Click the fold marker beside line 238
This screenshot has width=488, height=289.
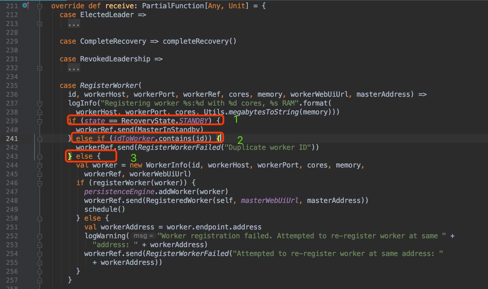[40, 112]
